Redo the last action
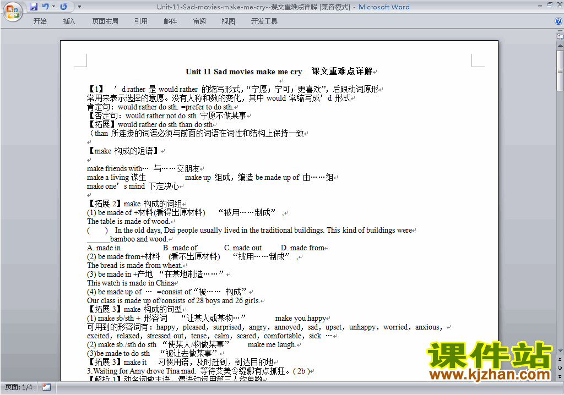Screen dimensions: 564x395 (x=64, y=7)
